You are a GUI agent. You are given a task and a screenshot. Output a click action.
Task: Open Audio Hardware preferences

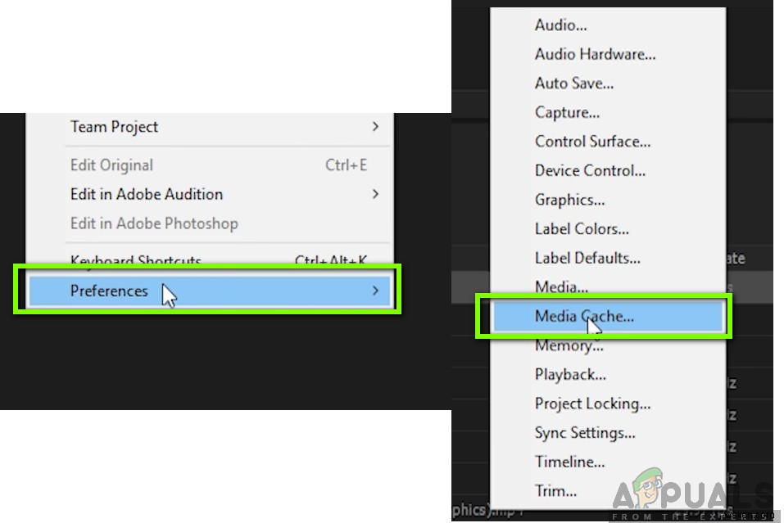595,55
